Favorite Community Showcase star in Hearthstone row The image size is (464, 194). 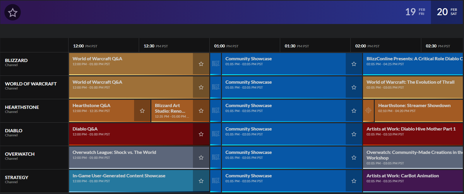click(354, 111)
